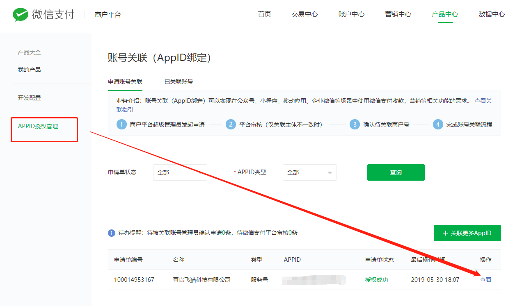The height and width of the screenshot is (306, 522).
Task: Select the 申请账号关联 tab
Action: (125, 82)
